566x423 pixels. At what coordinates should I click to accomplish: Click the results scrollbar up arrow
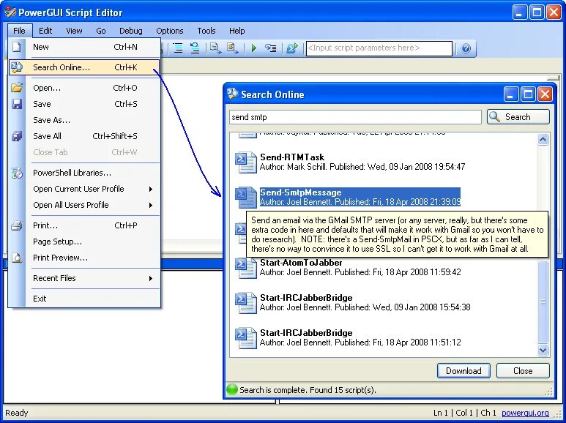[543, 139]
